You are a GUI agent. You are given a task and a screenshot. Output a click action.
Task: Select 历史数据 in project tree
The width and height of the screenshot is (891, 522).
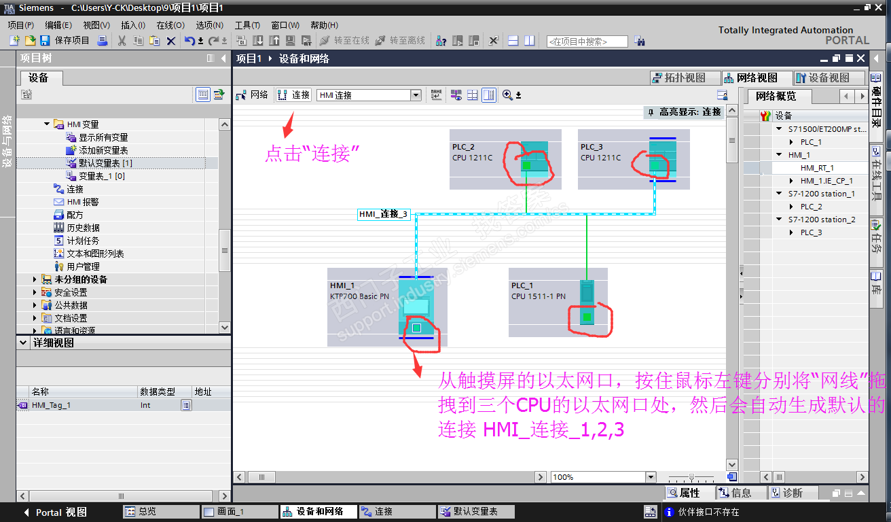coord(83,228)
